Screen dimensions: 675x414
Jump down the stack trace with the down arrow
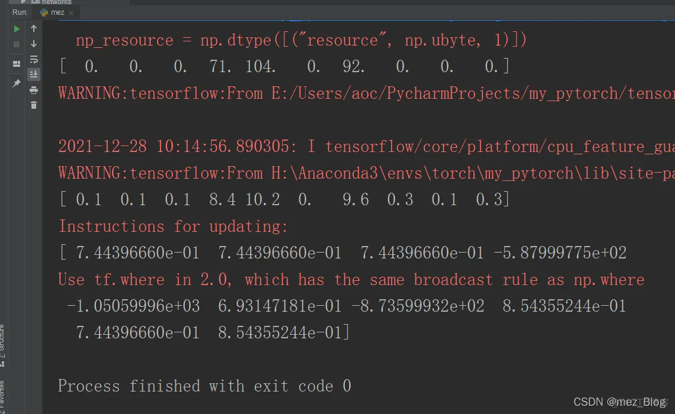pos(34,44)
